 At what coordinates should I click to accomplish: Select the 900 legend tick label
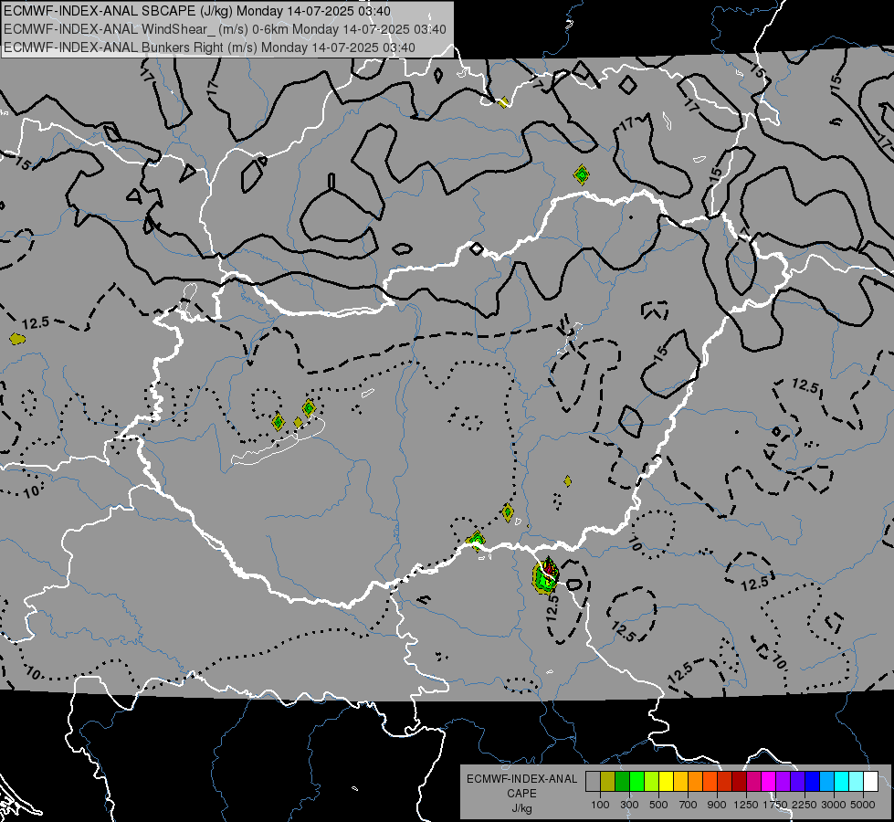tap(717, 805)
